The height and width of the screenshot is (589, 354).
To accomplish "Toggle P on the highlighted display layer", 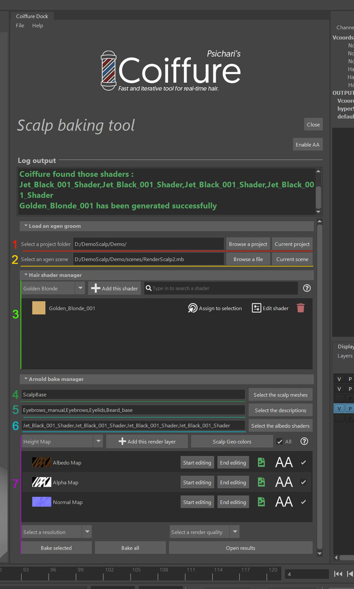I will click(350, 409).
